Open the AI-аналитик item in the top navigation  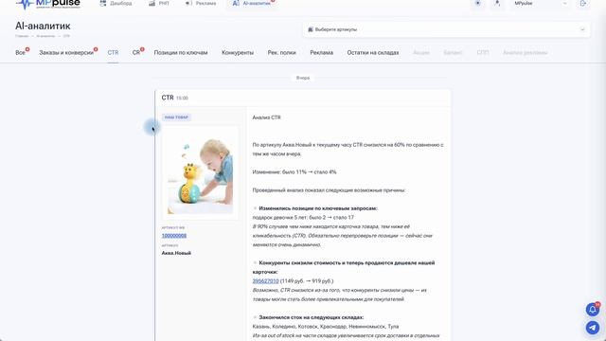tap(251, 3)
